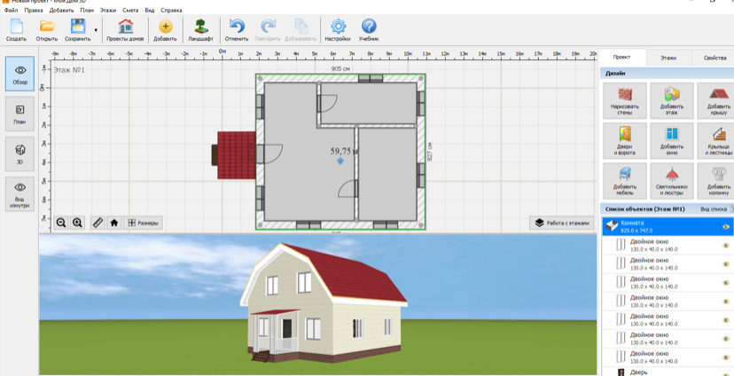Image resolution: width=734 pixels, height=376 pixels.
Task: Click the Создать new project icon
Action: tap(16, 30)
